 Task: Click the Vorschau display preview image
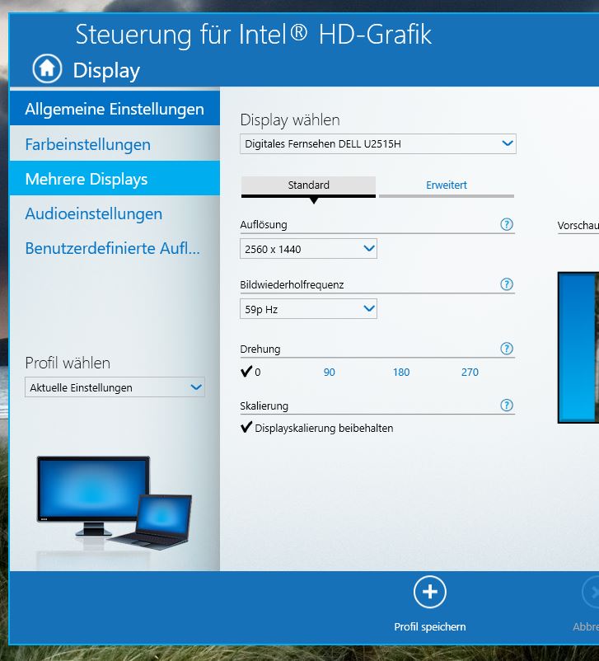tap(578, 347)
